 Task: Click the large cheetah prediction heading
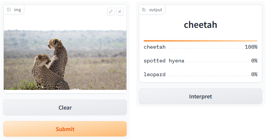click(200, 25)
